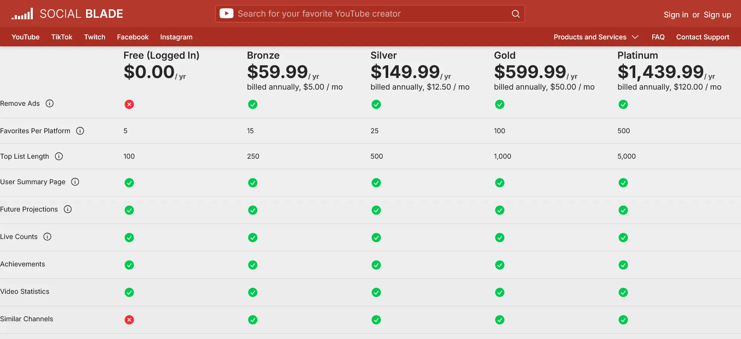Click Bronze checkmark in Remove Ads row
Image resolution: width=741 pixels, height=339 pixels.
tap(253, 104)
